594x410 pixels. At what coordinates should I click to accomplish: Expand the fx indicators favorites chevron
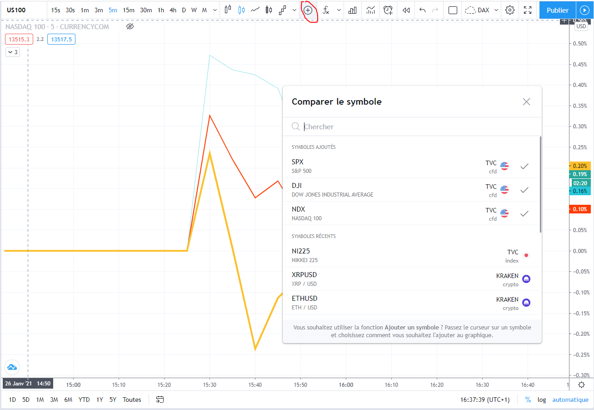click(x=339, y=10)
